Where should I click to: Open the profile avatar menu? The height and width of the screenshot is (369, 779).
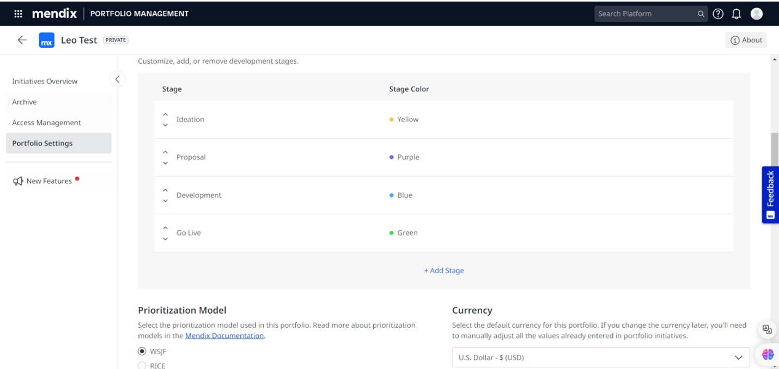(x=757, y=14)
